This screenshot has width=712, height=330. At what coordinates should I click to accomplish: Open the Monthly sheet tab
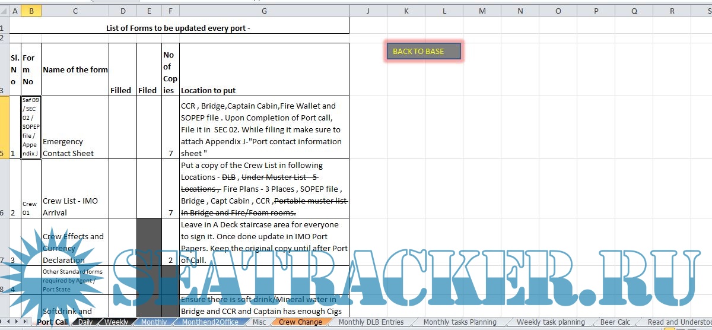coord(154,322)
